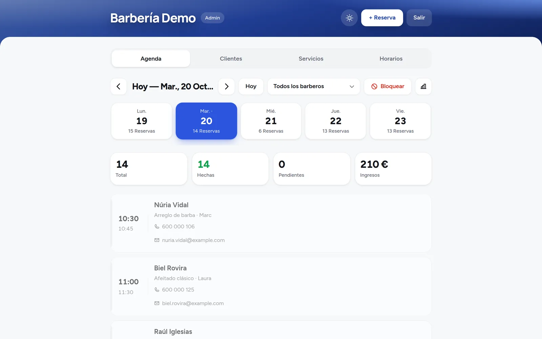Viewport: 542px width, 339px height.
Task: Click the 210 € Ingresos stat card
Action: pos(393,169)
